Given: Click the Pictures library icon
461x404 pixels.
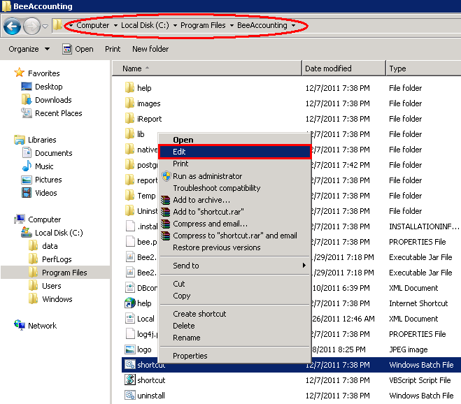Looking at the screenshot, I should [x=27, y=180].
